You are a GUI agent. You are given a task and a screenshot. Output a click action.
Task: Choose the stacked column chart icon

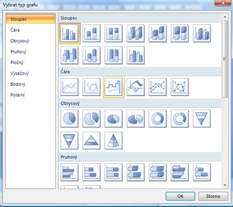[91, 33]
